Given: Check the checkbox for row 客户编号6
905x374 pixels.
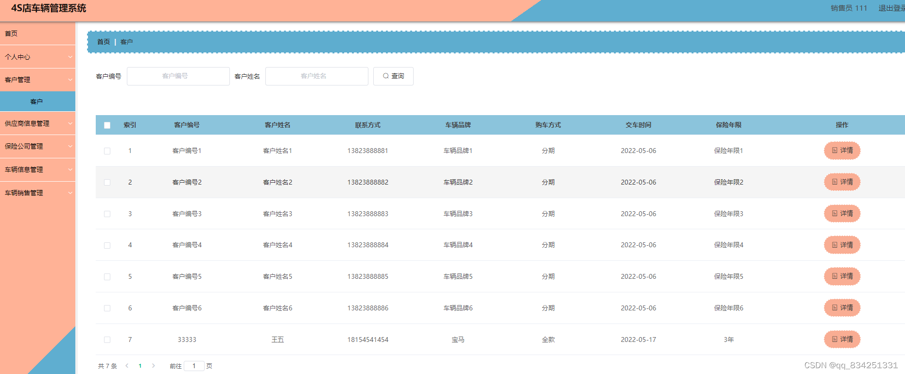Looking at the screenshot, I should [107, 308].
